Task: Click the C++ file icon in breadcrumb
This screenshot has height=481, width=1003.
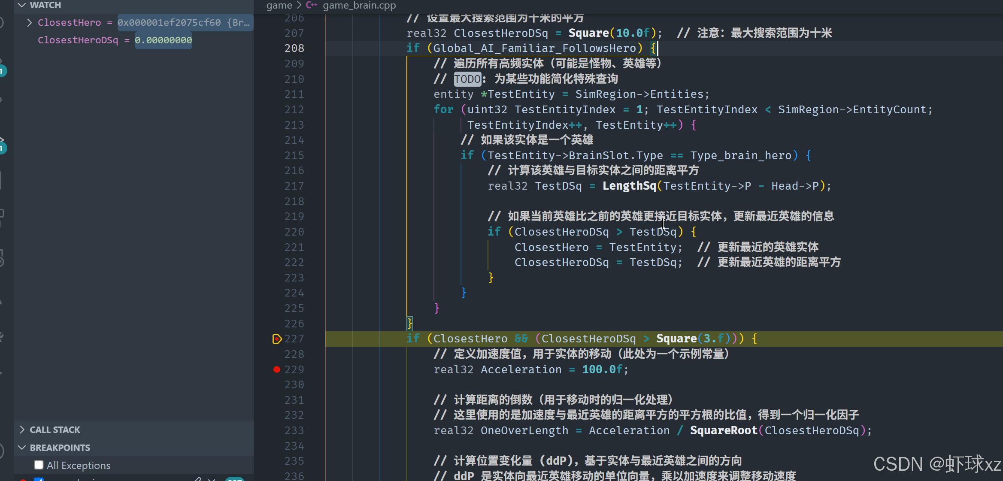Action: point(312,5)
